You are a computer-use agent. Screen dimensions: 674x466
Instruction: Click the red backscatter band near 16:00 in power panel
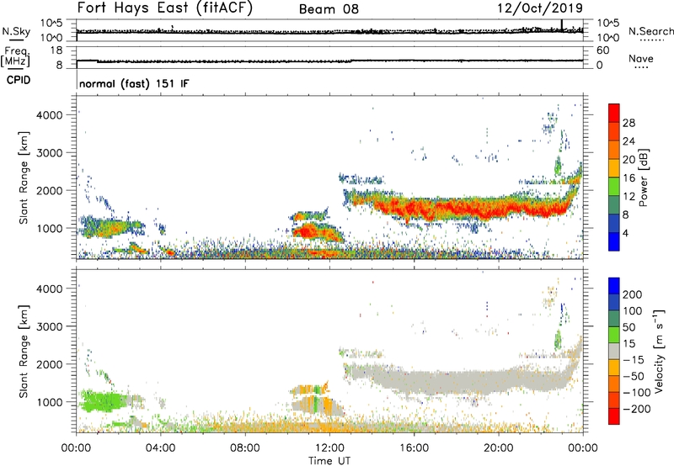tap(415, 209)
